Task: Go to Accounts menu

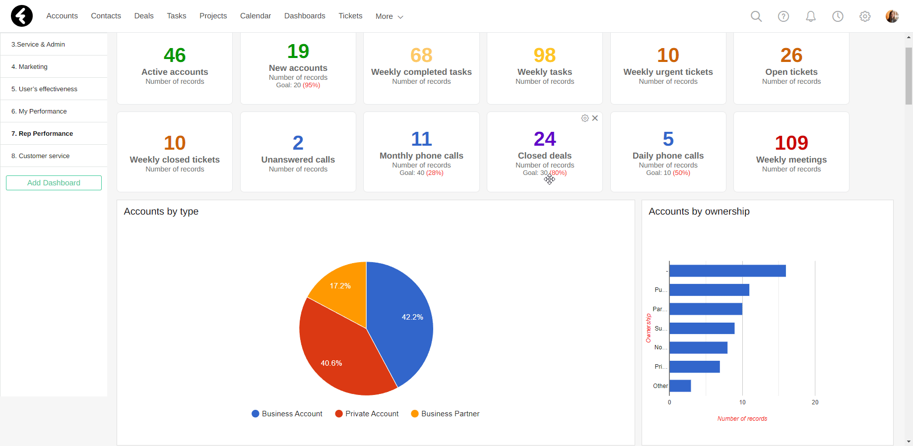Action: click(x=62, y=16)
